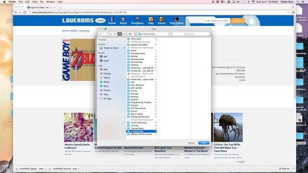Image resolution: width=308 pixels, height=173 pixels.
Task: Open the Help nav icon on LoveROMs
Action: pos(151,21)
